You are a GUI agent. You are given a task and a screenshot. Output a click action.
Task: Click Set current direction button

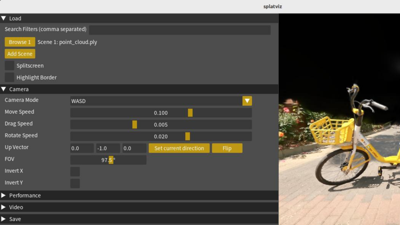coord(179,148)
